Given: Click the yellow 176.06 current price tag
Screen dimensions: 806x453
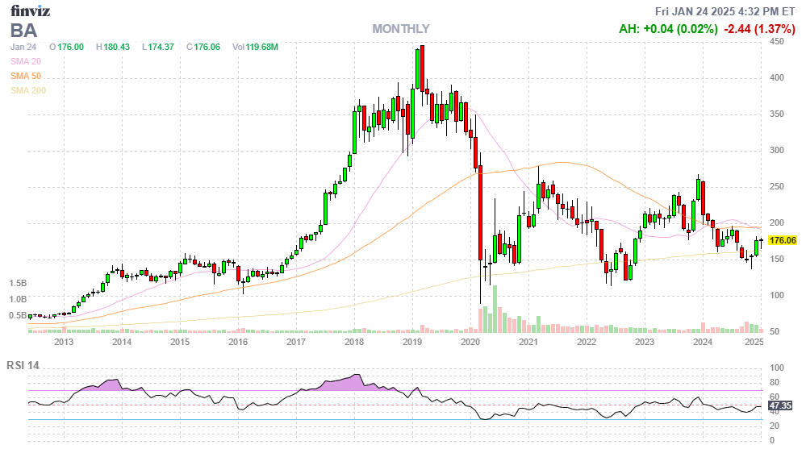Looking at the screenshot, I should click(x=782, y=240).
